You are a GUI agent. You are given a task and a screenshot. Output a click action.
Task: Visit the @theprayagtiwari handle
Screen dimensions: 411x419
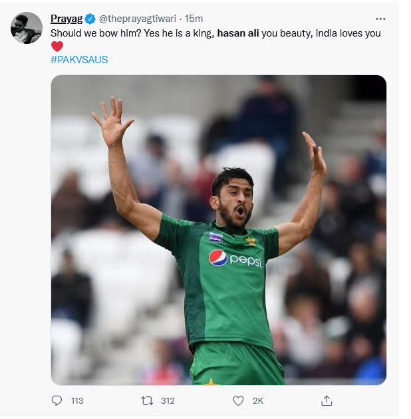(x=138, y=19)
